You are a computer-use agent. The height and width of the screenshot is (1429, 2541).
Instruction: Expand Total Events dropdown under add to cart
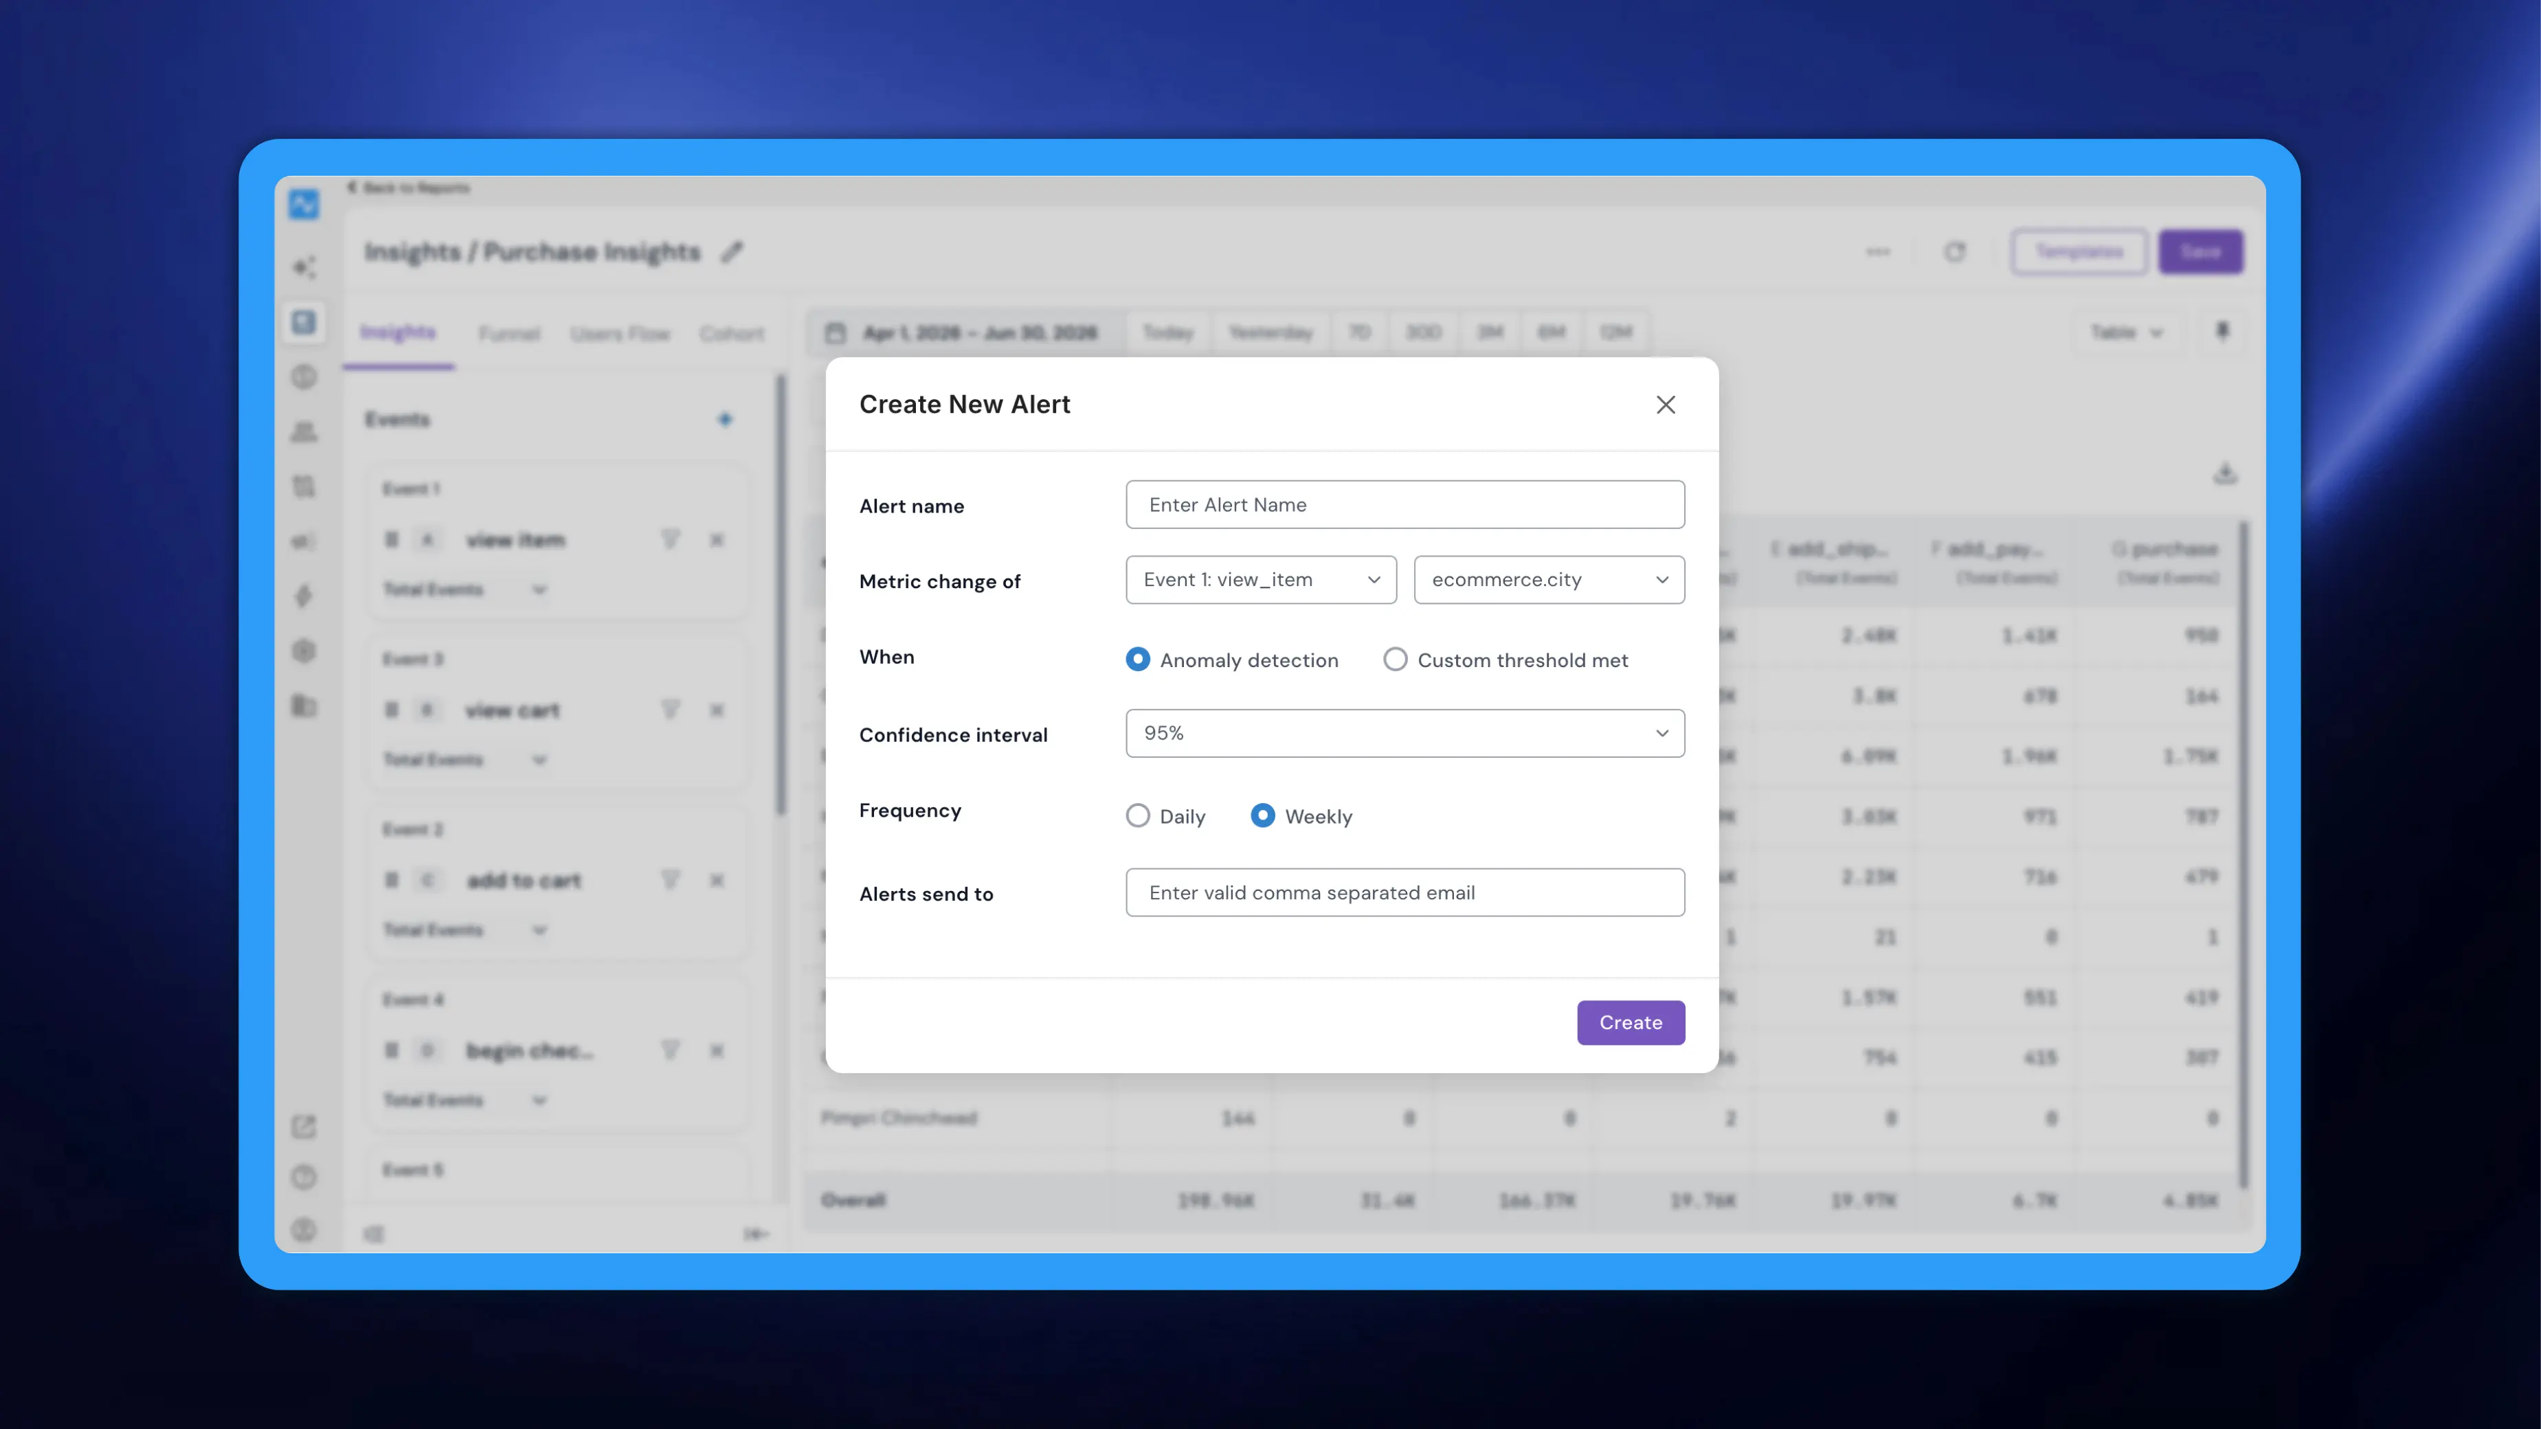[464, 930]
